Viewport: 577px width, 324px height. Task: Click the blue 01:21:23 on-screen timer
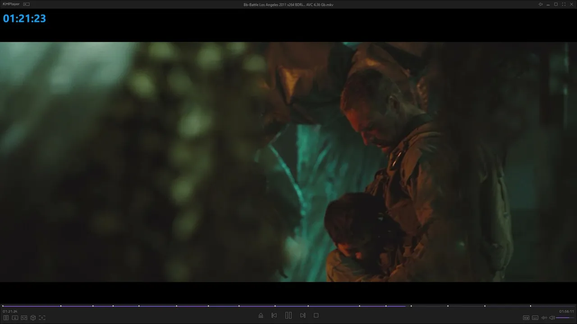pyautogui.click(x=24, y=18)
